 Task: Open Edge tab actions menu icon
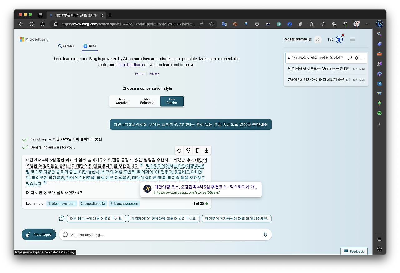(x=41, y=15)
